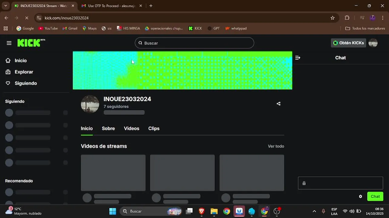Click the taskbar Buscar search box
This screenshot has height=218, width=389.
tap(151, 211)
